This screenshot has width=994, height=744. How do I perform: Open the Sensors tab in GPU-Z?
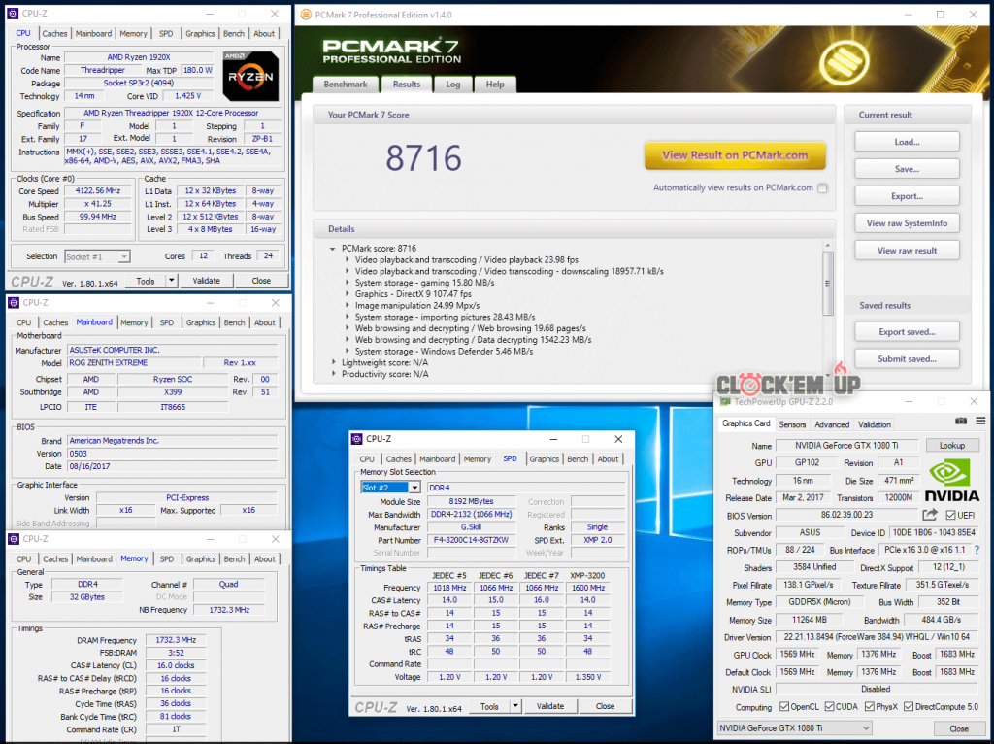[792, 424]
